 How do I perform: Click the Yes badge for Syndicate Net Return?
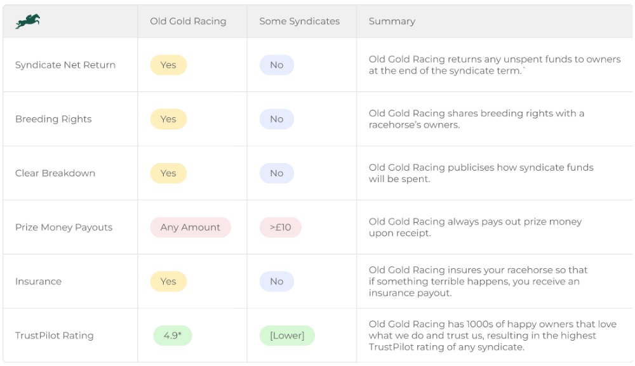168,65
